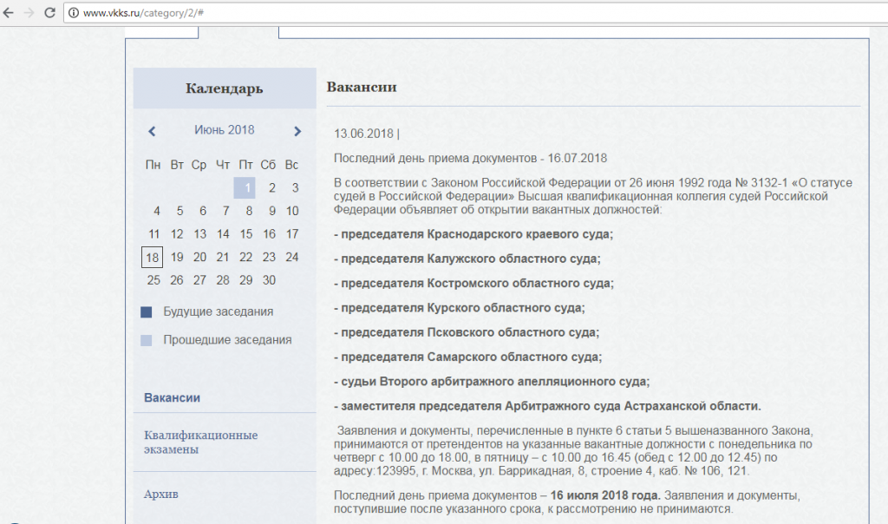Open Квалификационные экзамены section
Image resolution: width=888 pixels, height=524 pixels.
click(x=200, y=442)
